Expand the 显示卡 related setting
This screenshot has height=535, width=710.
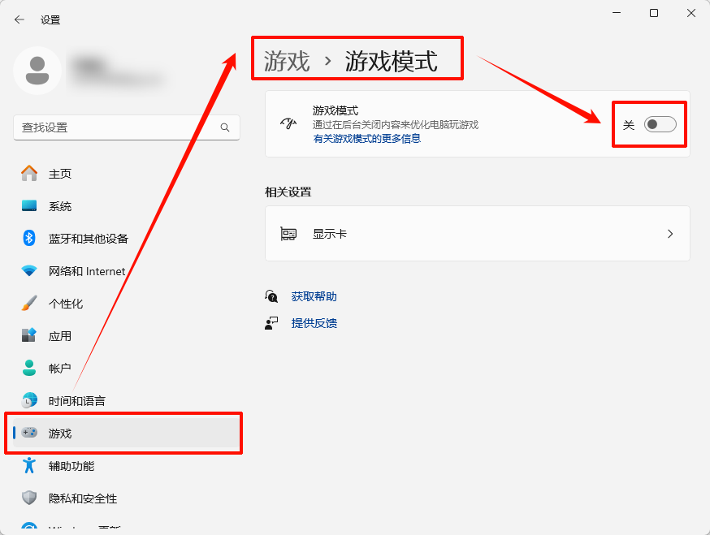(477, 233)
